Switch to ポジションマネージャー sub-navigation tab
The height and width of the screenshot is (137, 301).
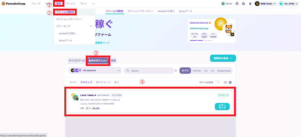click(x=140, y=11)
